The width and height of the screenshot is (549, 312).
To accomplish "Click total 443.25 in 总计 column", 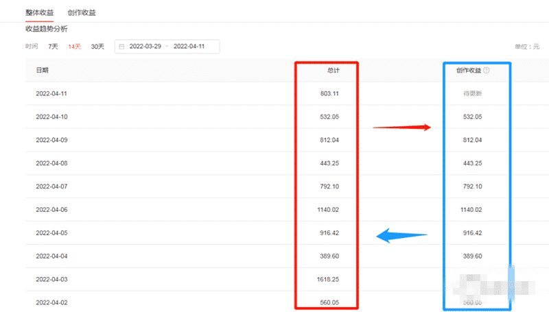I will click(x=329, y=163).
